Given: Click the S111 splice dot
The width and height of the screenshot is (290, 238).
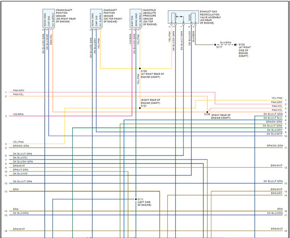Looking at the screenshot, I should pos(136,199).
